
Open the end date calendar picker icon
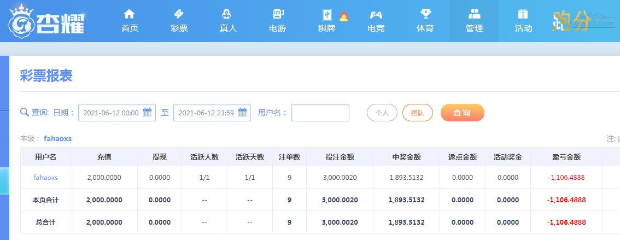pyautogui.click(x=242, y=112)
